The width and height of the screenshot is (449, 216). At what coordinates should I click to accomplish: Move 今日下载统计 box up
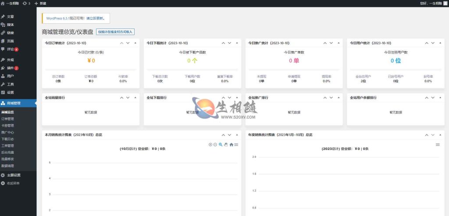pos(223,43)
